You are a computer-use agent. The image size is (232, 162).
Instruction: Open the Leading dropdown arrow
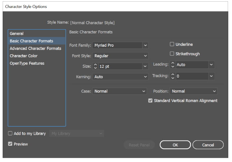pos(211,65)
